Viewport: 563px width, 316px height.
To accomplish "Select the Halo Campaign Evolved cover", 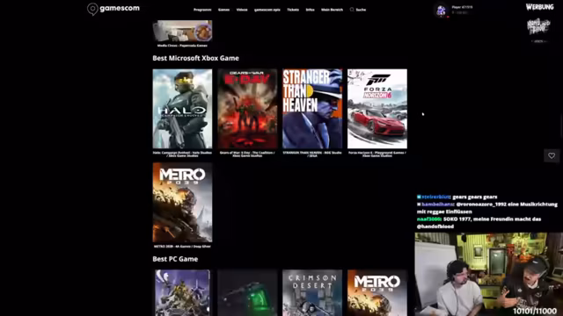I will click(182, 109).
